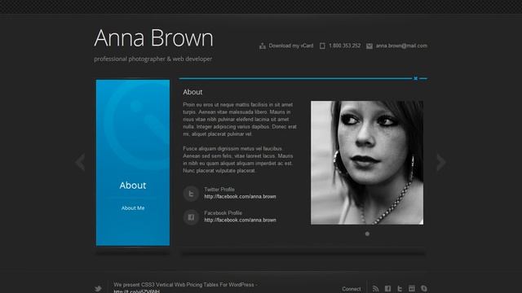Click the Twitter Profile label

[x=219, y=190]
